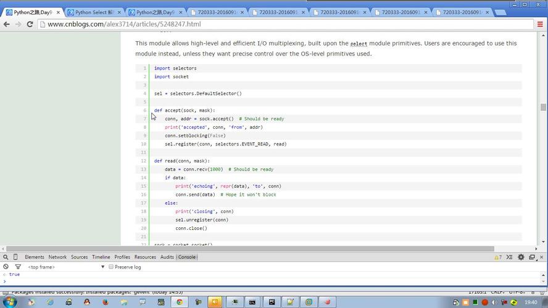Open DevTools settings gear icon

tap(521, 257)
